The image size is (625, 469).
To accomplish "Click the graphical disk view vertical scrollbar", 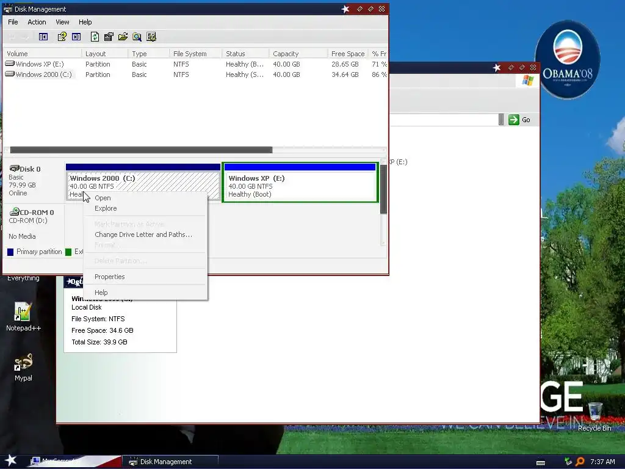I will pyautogui.click(x=383, y=189).
